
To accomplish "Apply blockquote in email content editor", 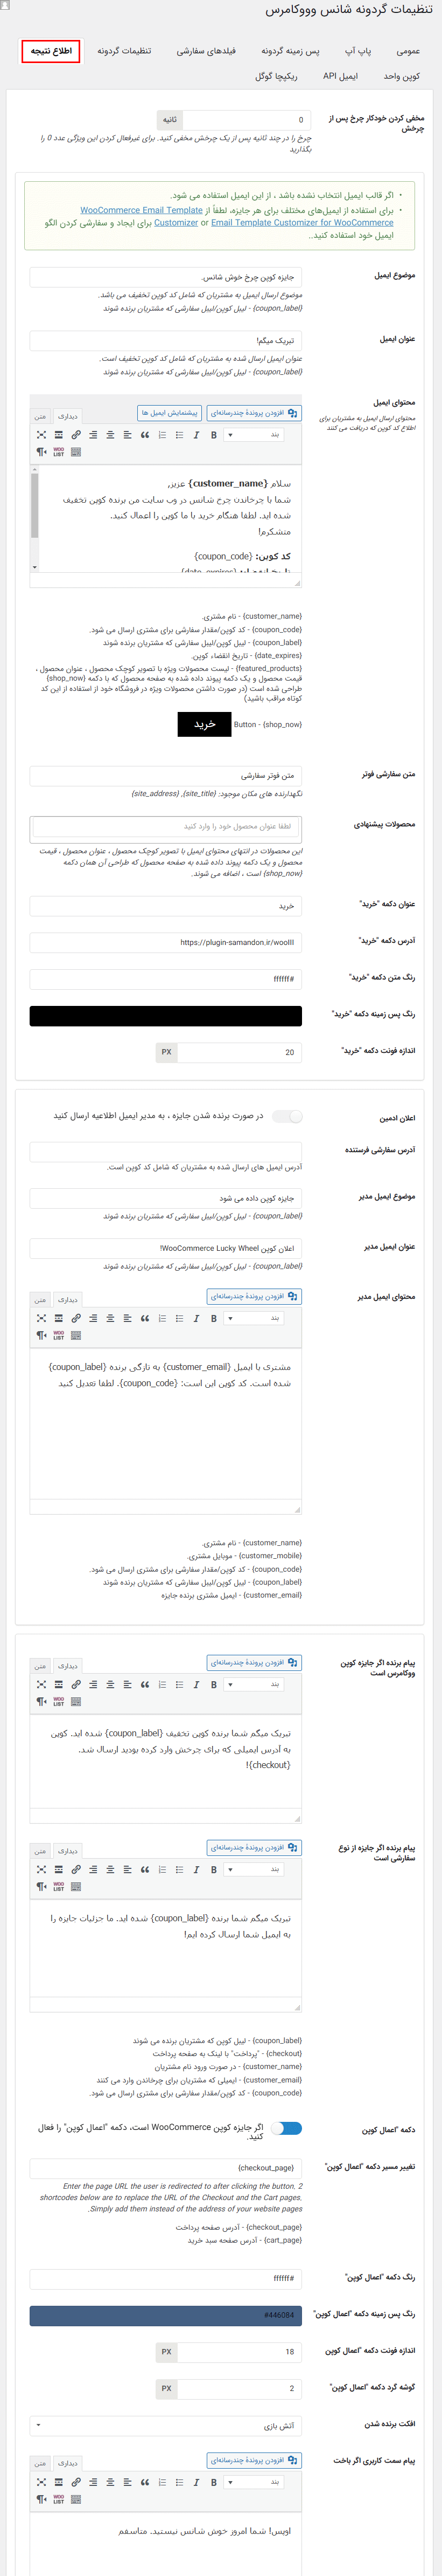I will pos(145,435).
